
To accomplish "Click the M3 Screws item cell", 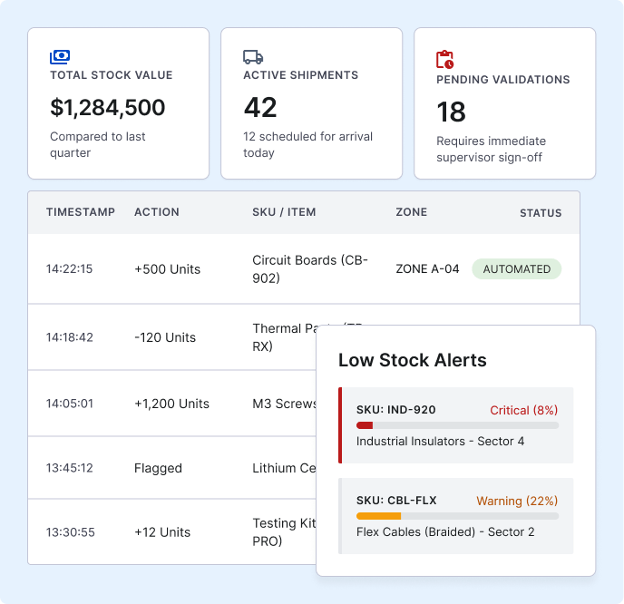I will (284, 404).
